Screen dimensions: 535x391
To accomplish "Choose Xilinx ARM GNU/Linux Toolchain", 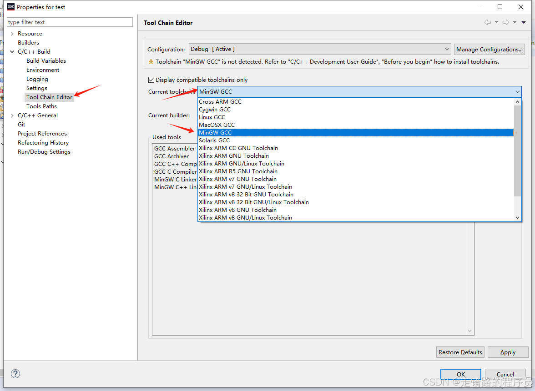I will point(356,163).
